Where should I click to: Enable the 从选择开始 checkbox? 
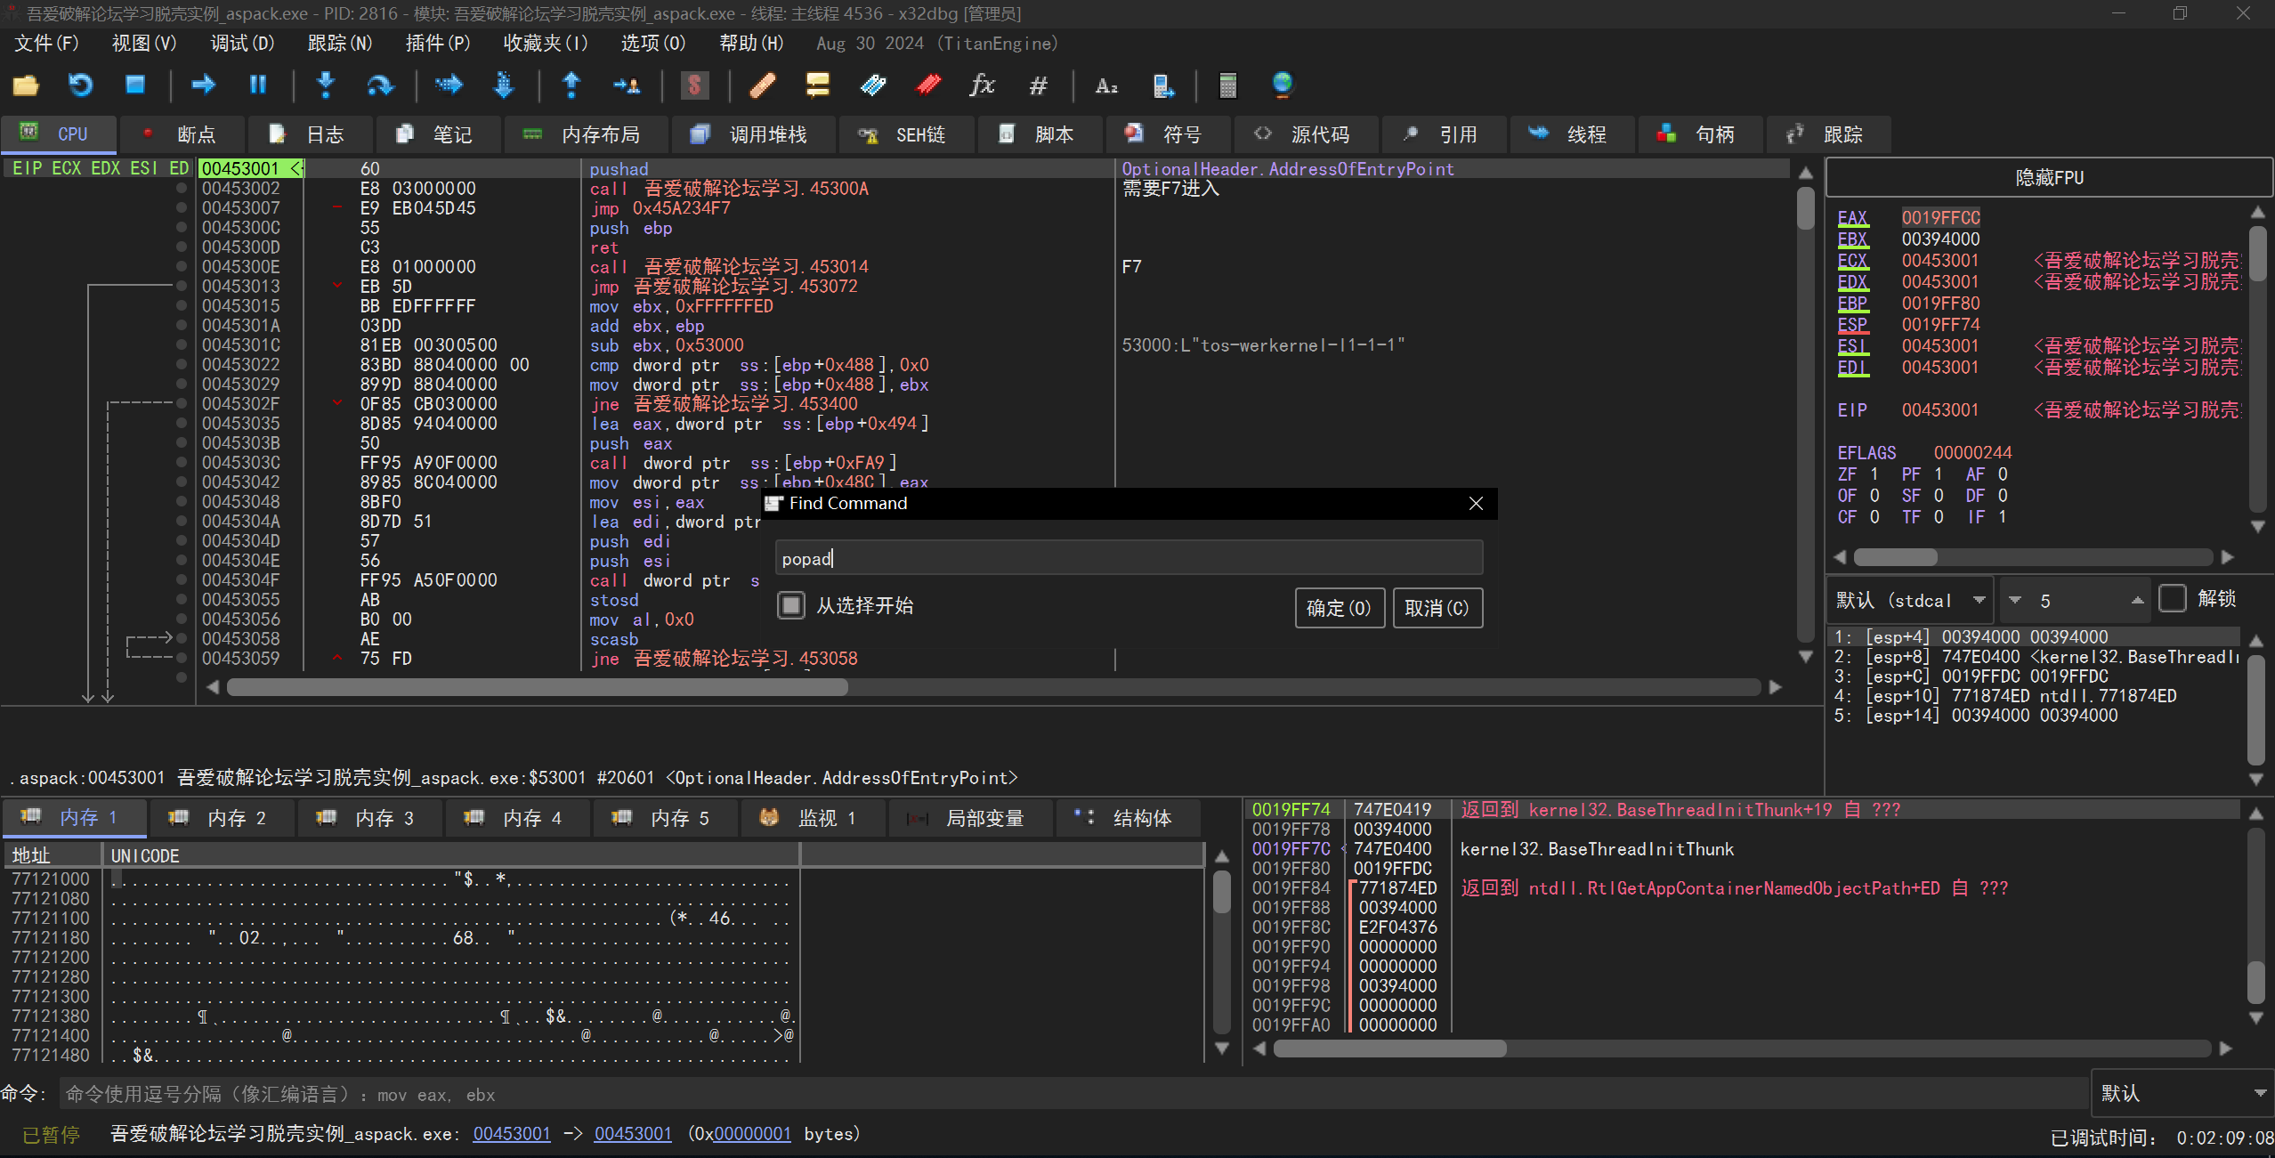pyautogui.click(x=790, y=606)
